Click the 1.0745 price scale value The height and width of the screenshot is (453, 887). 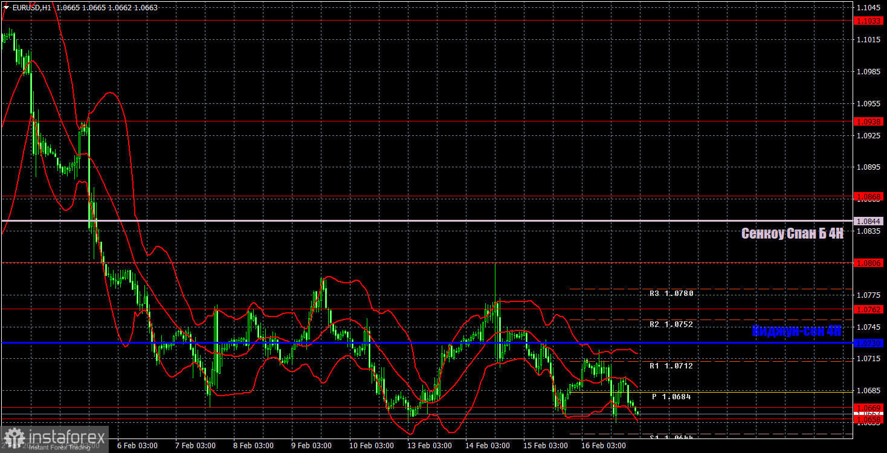tap(868, 327)
